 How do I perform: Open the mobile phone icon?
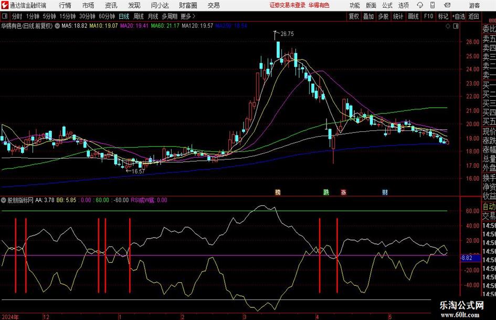pos(432,5)
